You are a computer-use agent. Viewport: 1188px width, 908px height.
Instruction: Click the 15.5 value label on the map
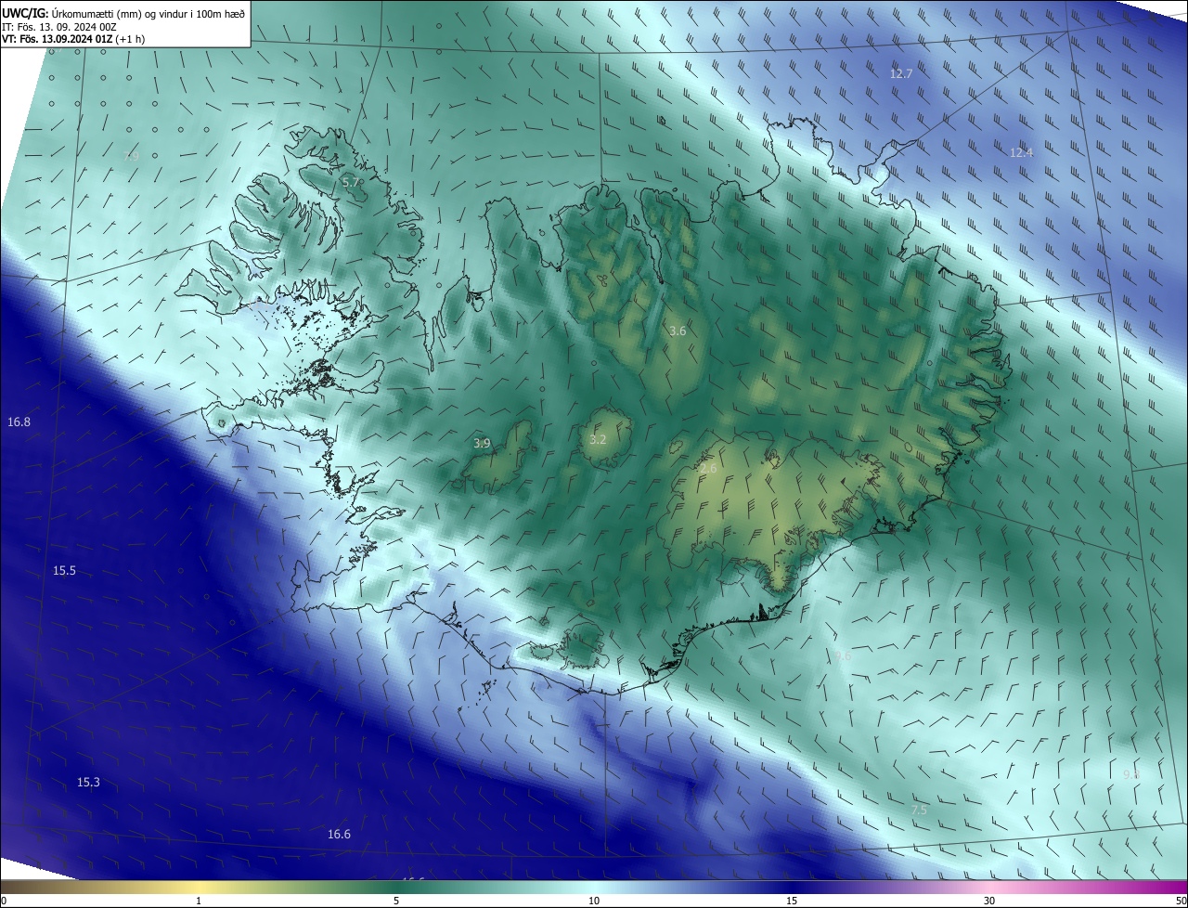point(64,571)
